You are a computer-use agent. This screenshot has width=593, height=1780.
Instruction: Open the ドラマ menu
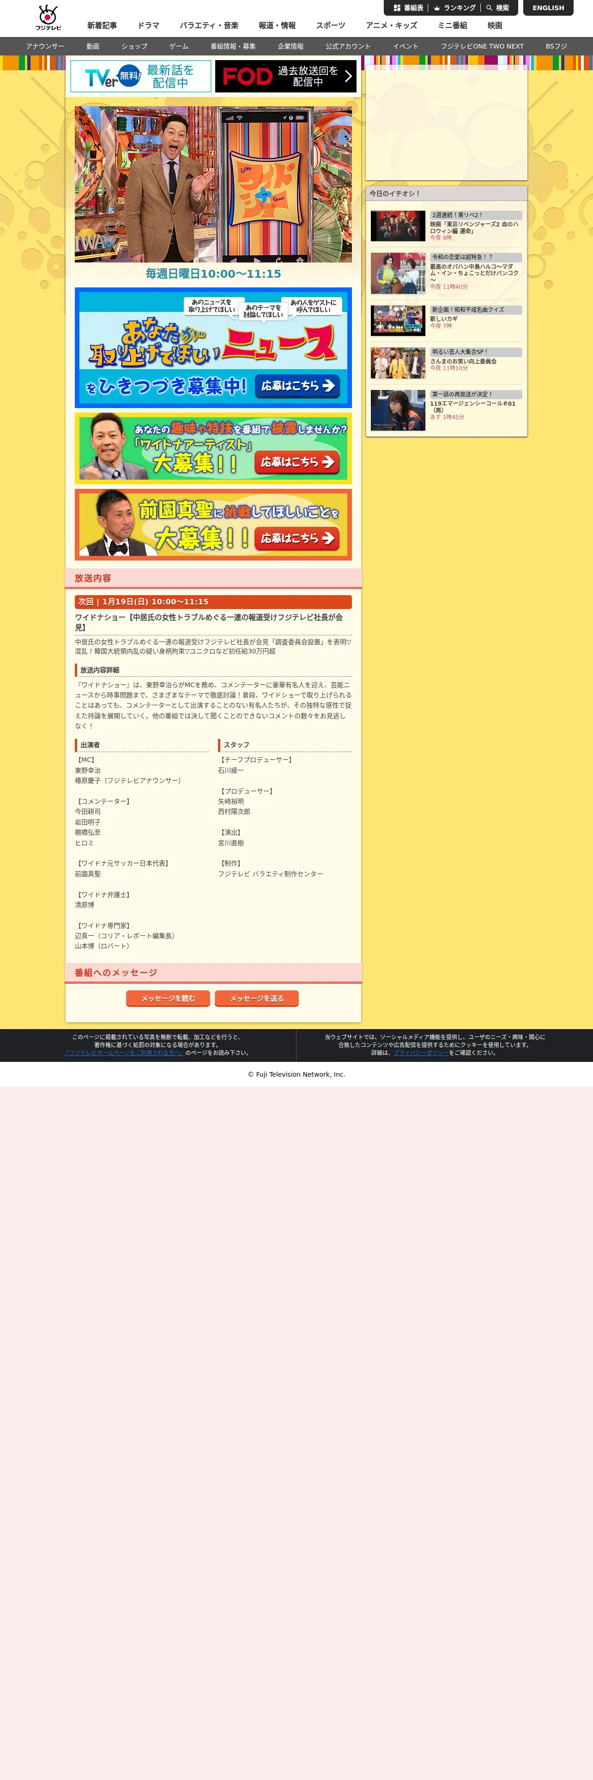[x=148, y=25]
